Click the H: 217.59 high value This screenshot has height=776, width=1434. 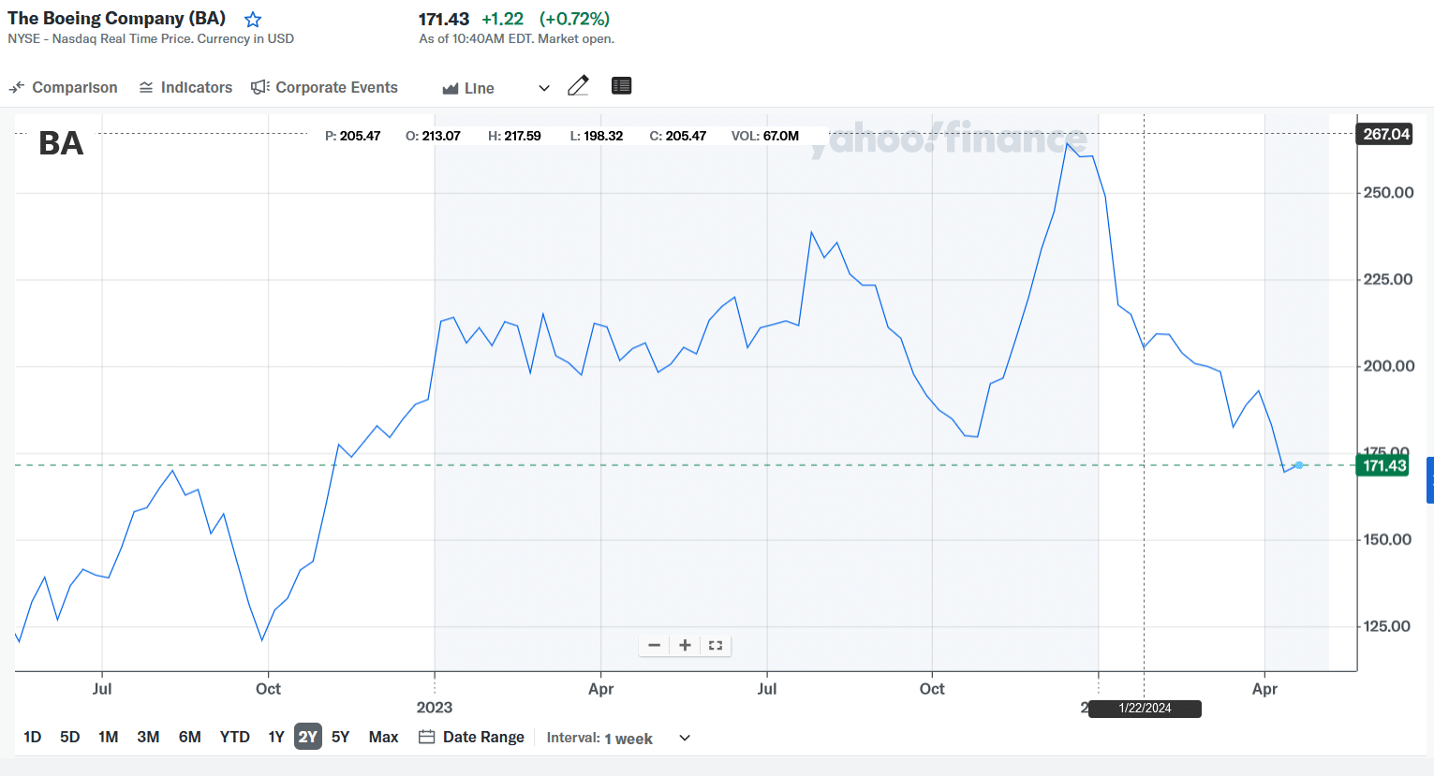tap(514, 136)
